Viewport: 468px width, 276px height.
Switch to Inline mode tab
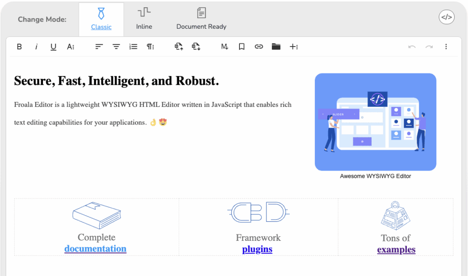pos(144,19)
